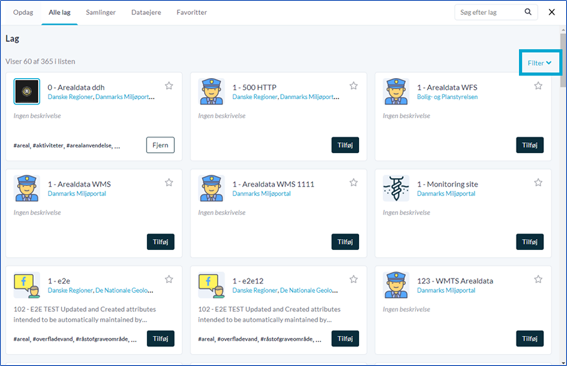The image size is (567, 366).
Task: Click the drill icon of 1 - Monitoring site
Action: 396,188
